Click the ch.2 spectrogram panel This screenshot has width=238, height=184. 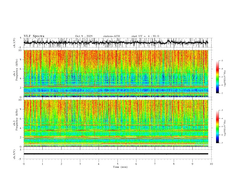(116, 123)
